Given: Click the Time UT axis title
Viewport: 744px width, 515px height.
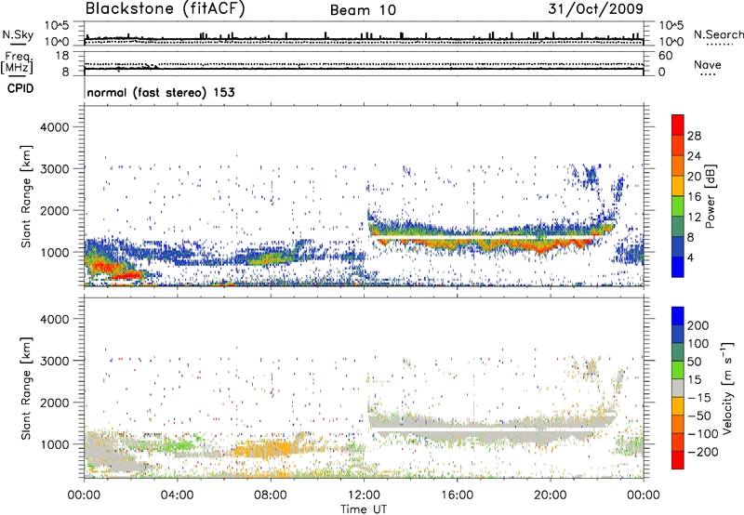Looking at the screenshot, I should (x=364, y=508).
